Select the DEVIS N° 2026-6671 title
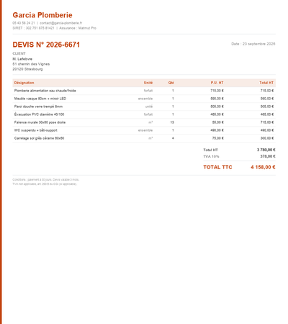Image resolution: width=288 pixels, height=324 pixels. pyautogui.click(x=46, y=45)
